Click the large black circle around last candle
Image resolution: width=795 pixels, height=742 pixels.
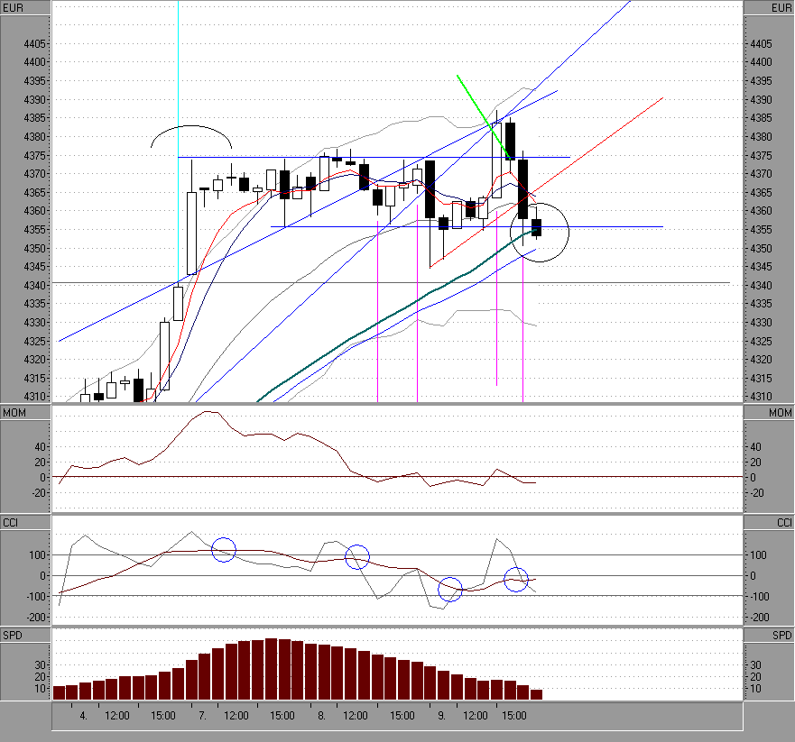click(x=540, y=233)
